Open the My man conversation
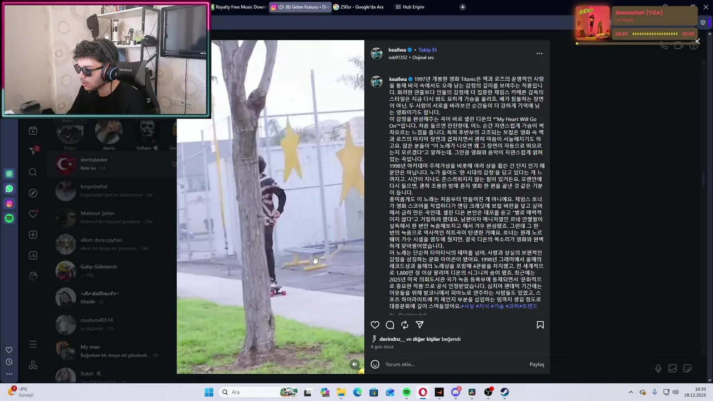713x401 pixels. click(111, 351)
